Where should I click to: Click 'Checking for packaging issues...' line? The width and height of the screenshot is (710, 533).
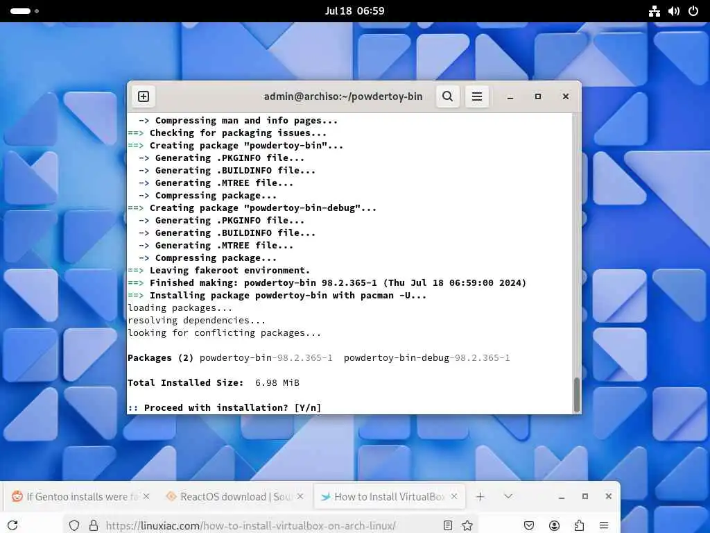pos(227,133)
